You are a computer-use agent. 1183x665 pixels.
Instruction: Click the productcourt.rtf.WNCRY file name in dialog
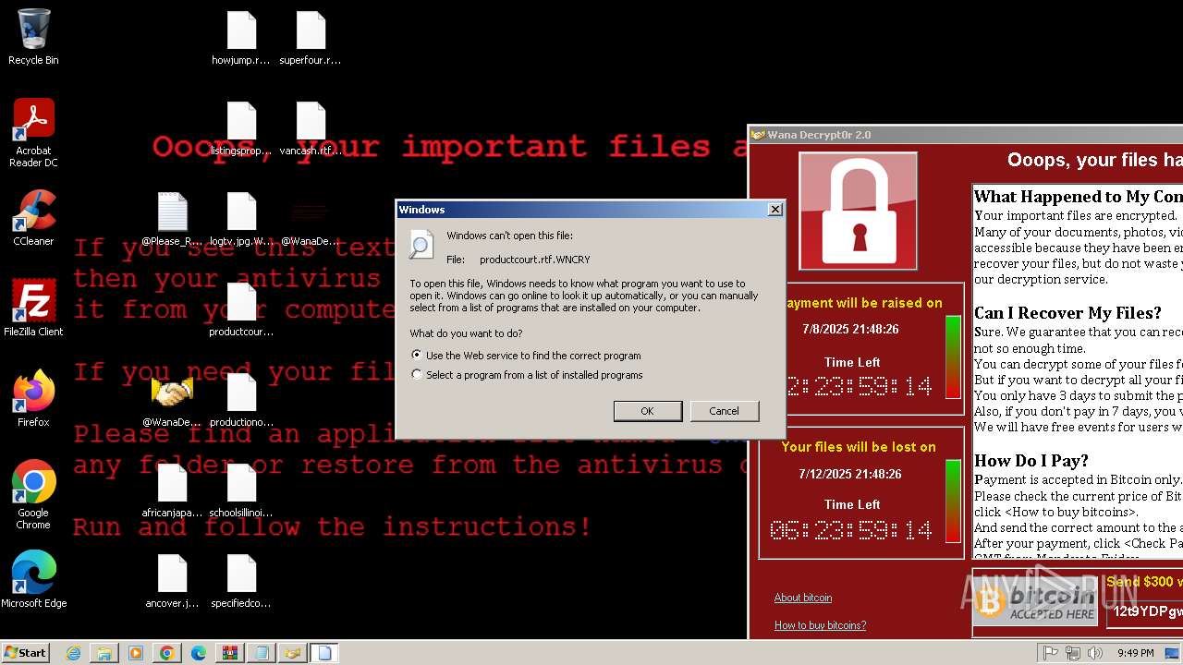(534, 260)
